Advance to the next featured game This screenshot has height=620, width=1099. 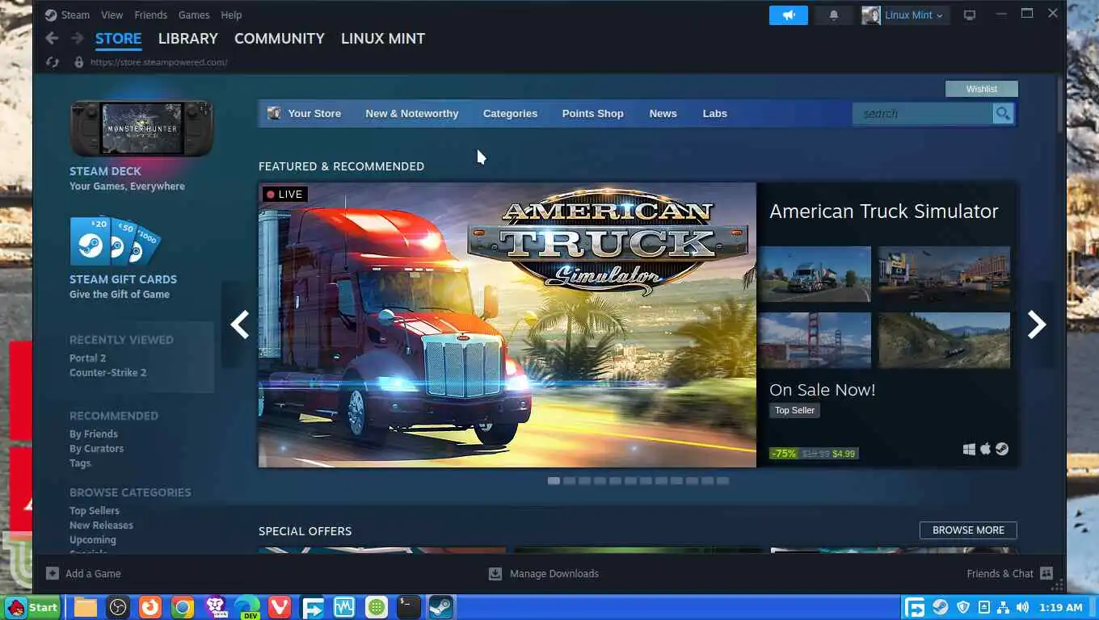tap(1037, 325)
